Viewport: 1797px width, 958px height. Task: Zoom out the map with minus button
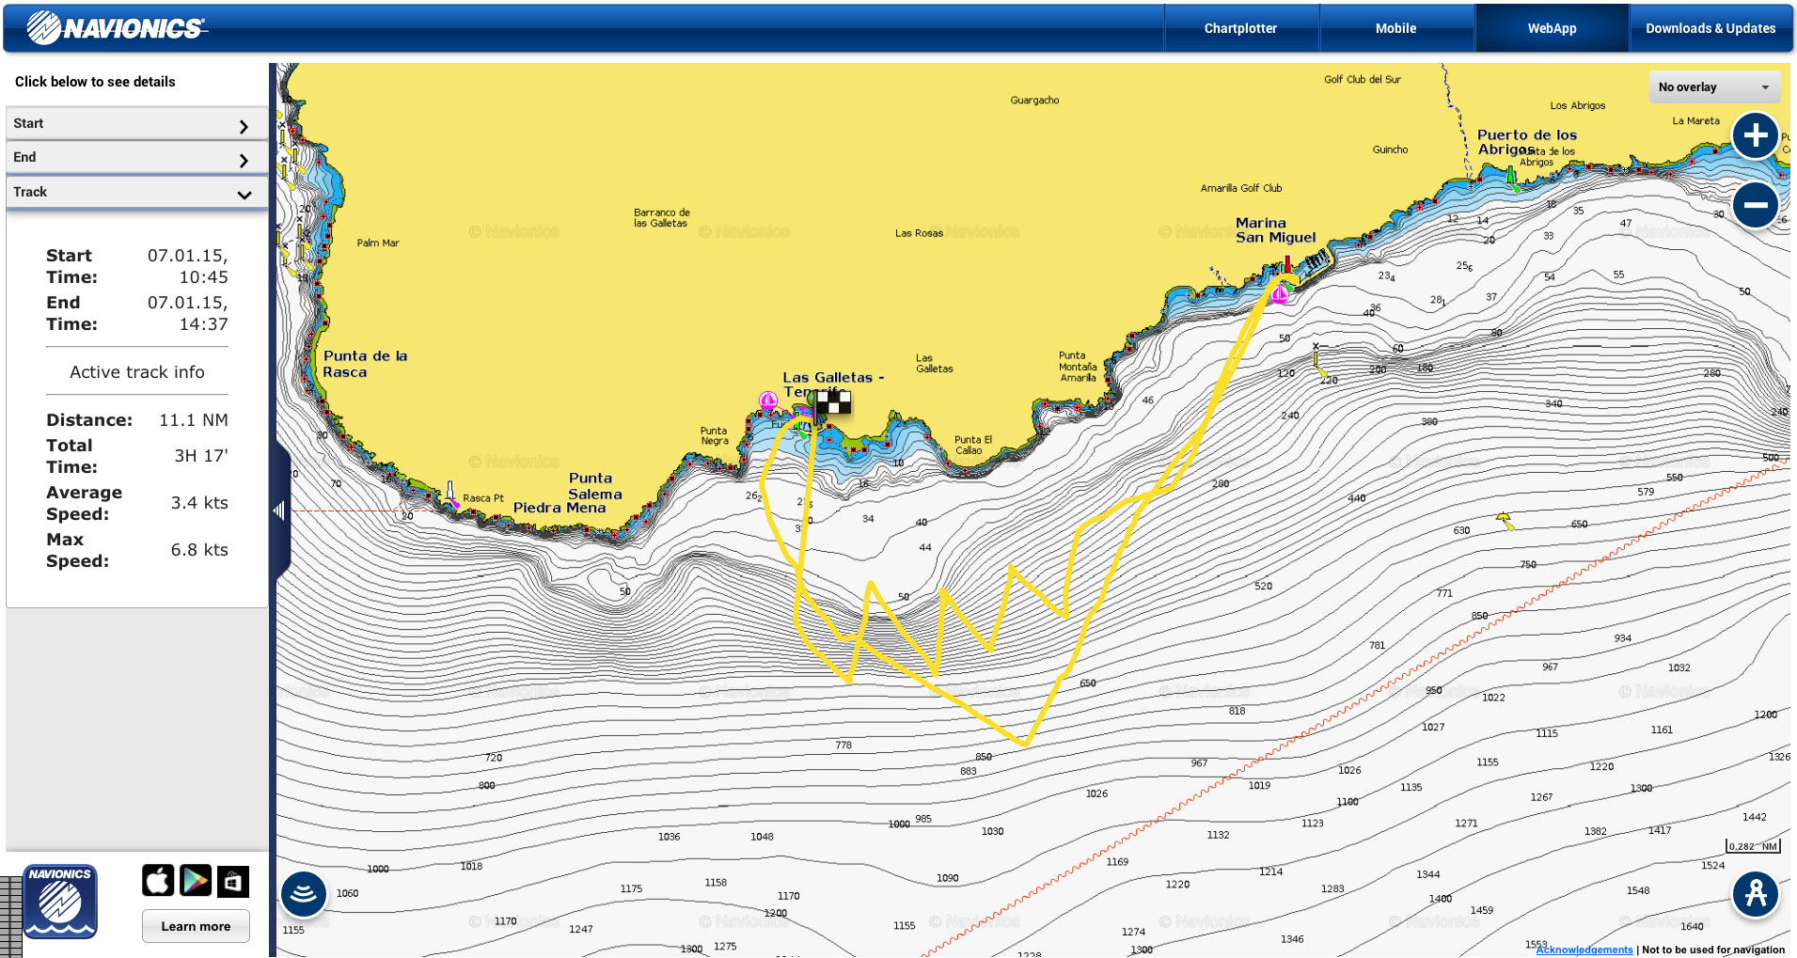point(1755,205)
